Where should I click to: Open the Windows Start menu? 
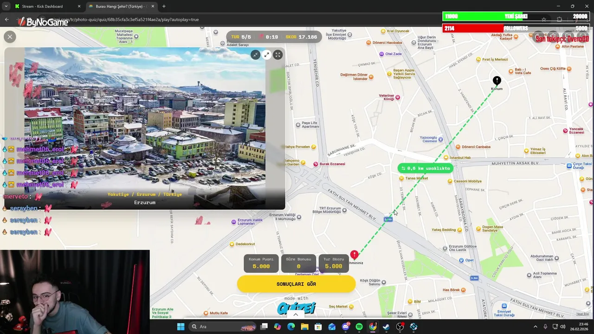(x=181, y=327)
